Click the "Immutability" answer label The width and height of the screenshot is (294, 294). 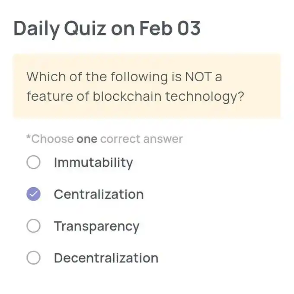coord(93,163)
